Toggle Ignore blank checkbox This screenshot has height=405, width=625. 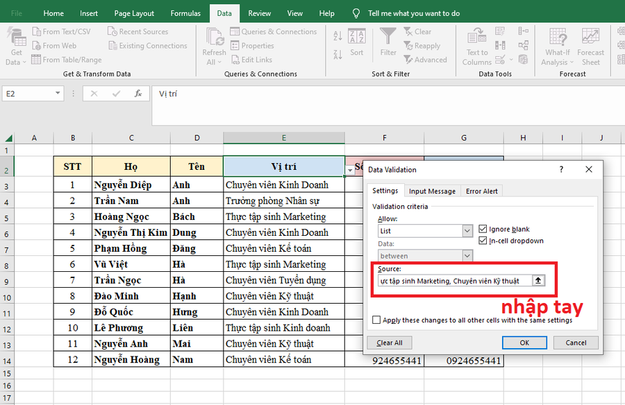[483, 229]
